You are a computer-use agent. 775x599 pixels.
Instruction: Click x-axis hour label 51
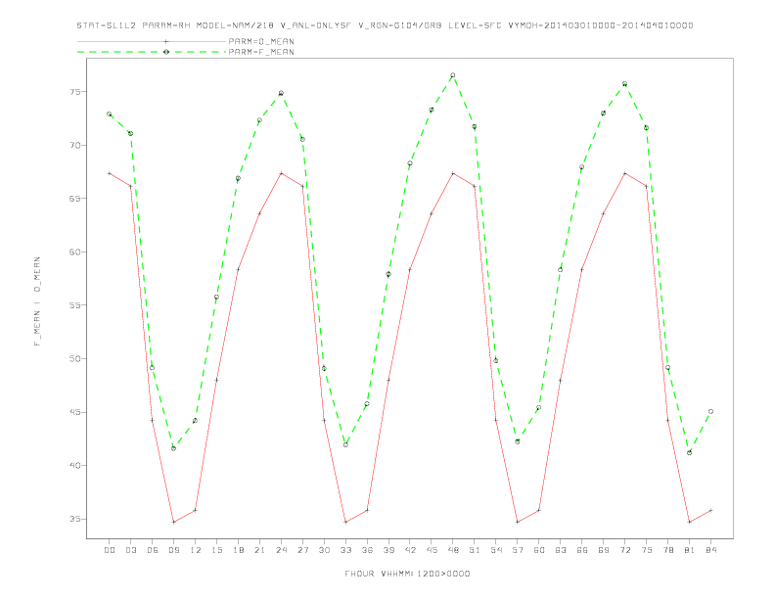click(x=475, y=550)
